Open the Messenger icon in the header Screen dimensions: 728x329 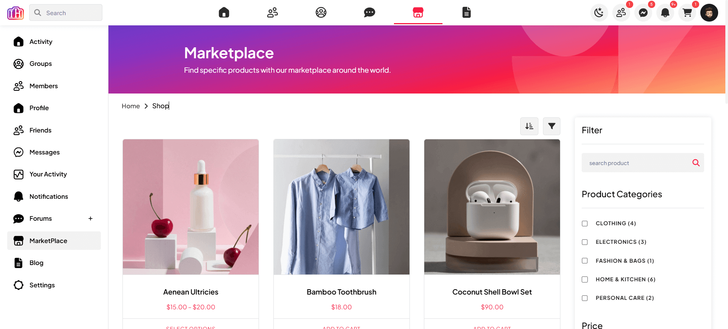click(643, 13)
